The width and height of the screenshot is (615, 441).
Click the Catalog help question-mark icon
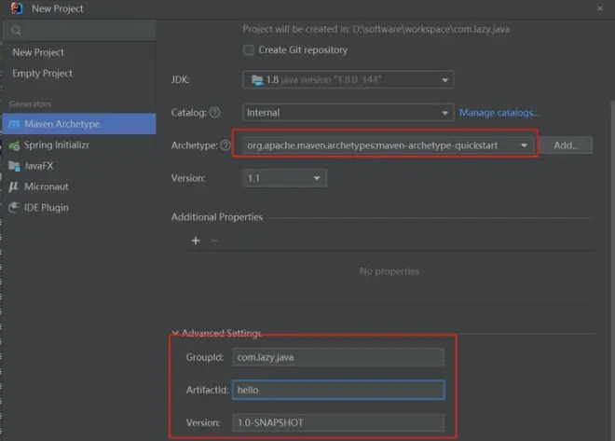(x=214, y=113)
